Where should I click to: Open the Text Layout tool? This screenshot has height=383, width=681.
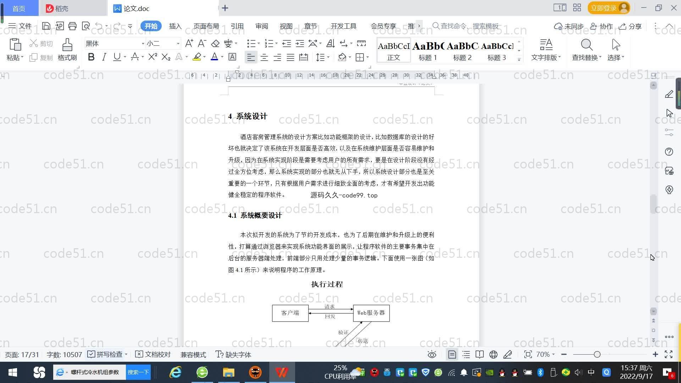click(x=546, y=50)
